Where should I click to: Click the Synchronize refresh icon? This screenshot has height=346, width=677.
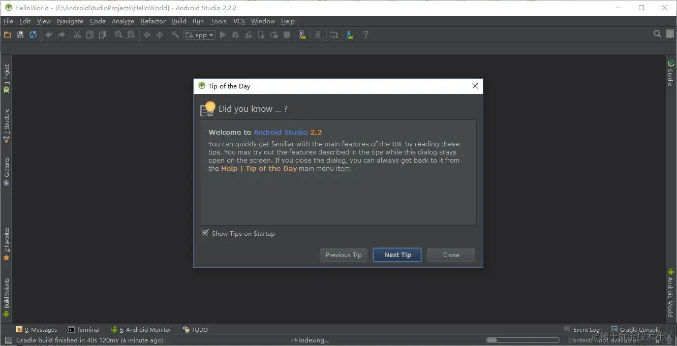pyautogui.click(x=33, y=35)
